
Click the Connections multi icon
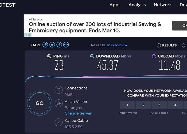click(59, 90)
